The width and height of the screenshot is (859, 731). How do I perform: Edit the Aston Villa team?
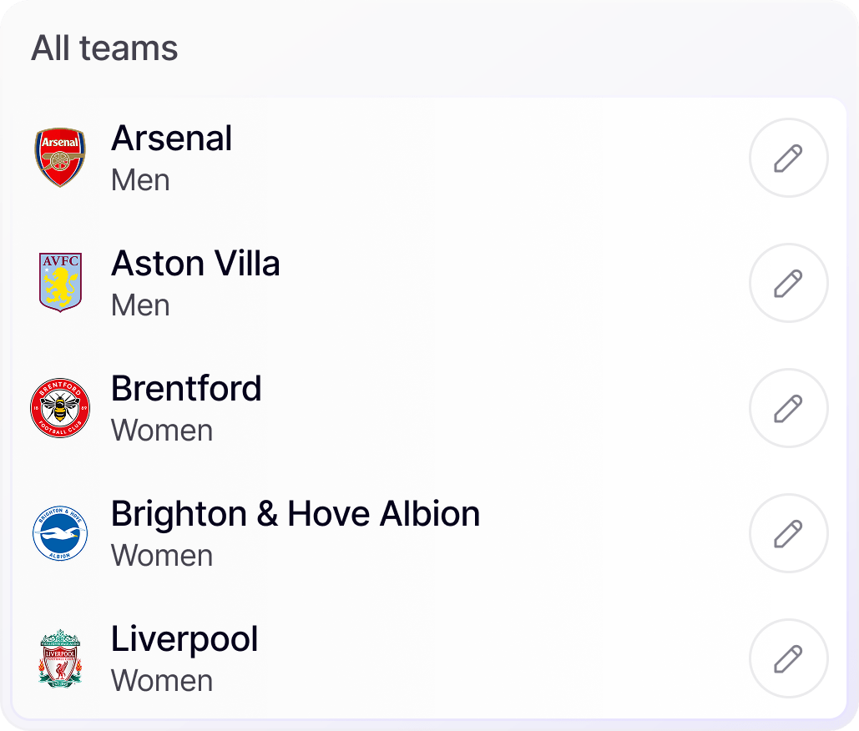click(x=788, y=283)
